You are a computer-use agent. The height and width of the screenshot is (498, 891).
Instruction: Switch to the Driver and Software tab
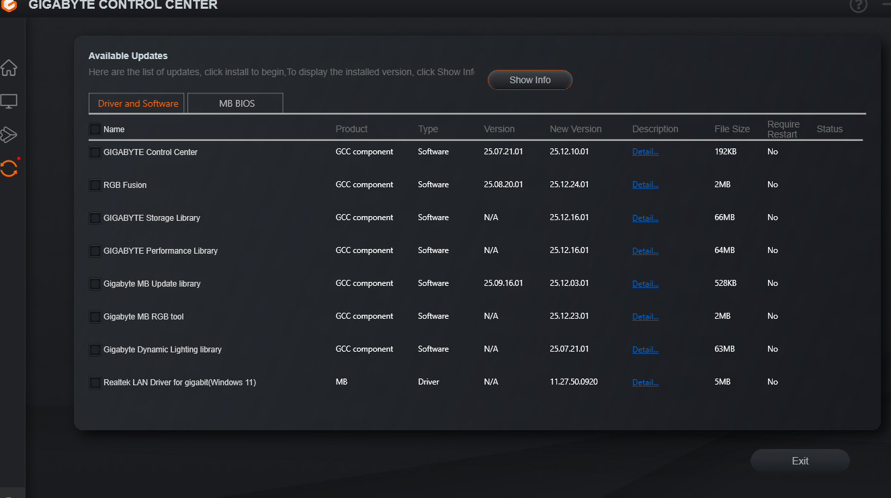click(138, 103)
